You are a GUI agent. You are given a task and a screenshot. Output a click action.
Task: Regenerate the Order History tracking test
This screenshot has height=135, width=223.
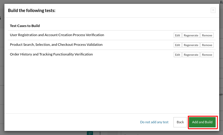(x=191, y=55)
